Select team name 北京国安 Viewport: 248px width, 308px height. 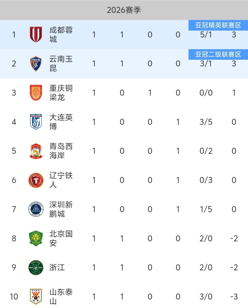click(61, 238)
